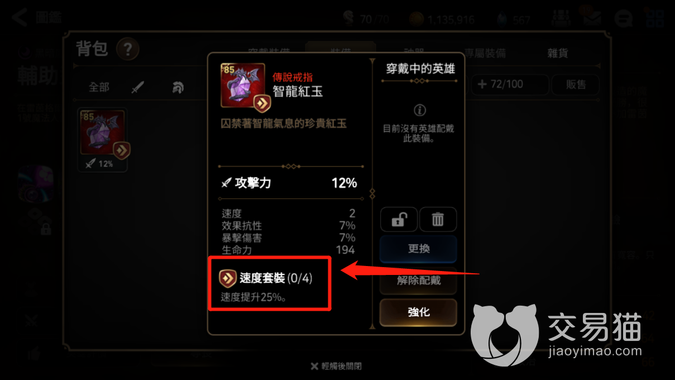
Task: Select the helmet armor filter icon
Action: (x=178, y=87)
